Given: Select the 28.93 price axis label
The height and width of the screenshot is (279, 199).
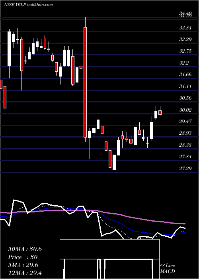Looking at the screenshot, I should click(x=185, y=133).
